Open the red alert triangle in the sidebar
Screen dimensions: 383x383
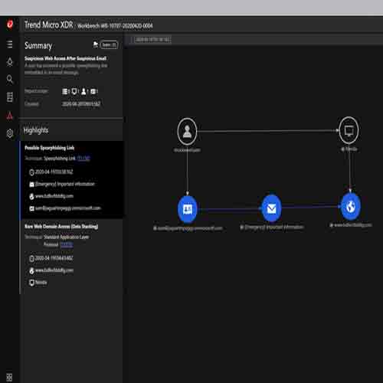(10, 116)
